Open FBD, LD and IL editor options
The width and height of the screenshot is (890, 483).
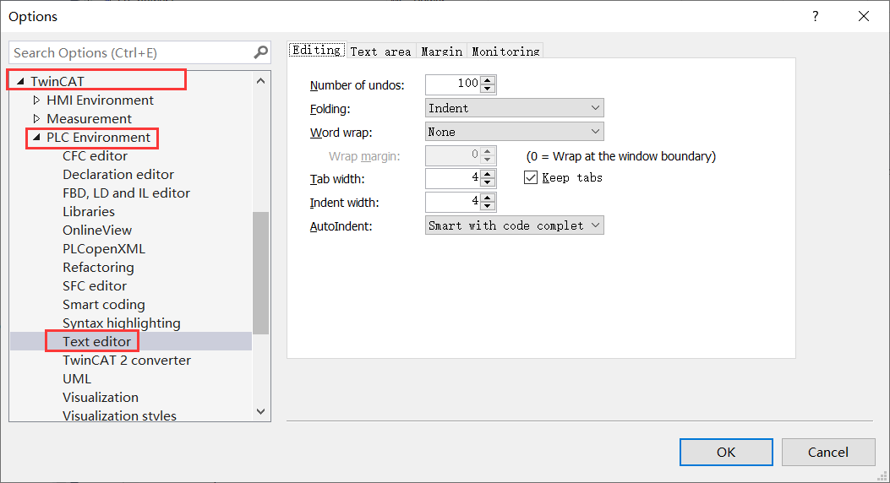coord(126,193)
